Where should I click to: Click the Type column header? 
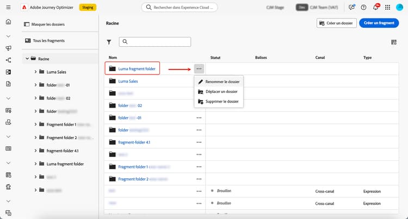click(x=367, y=58)
